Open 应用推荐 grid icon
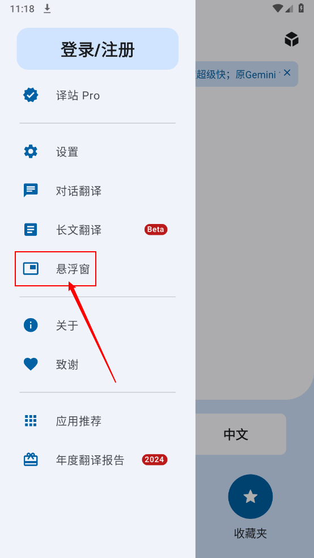This screenshot has width=314, height=558. (31, 421)
